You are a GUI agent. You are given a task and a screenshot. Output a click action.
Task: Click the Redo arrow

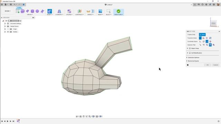pos(19,4)
